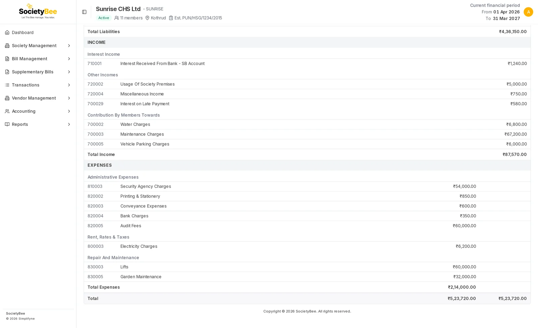Click the Transactions list icon
This screenshot has width=538, height=328.
tap(7, 85)
